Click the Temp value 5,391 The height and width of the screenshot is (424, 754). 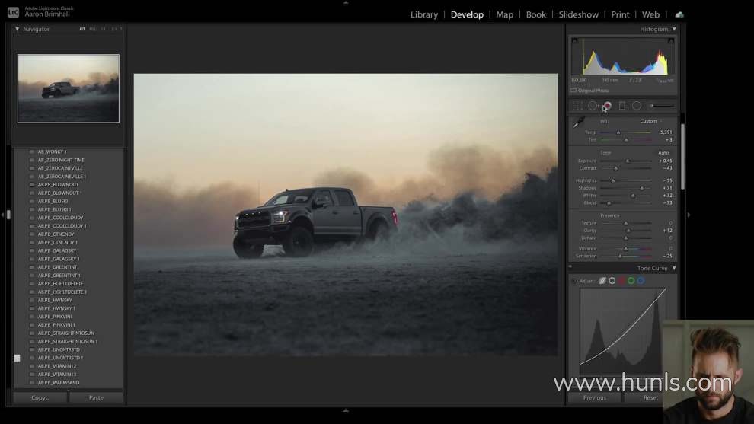pos(666,132)
